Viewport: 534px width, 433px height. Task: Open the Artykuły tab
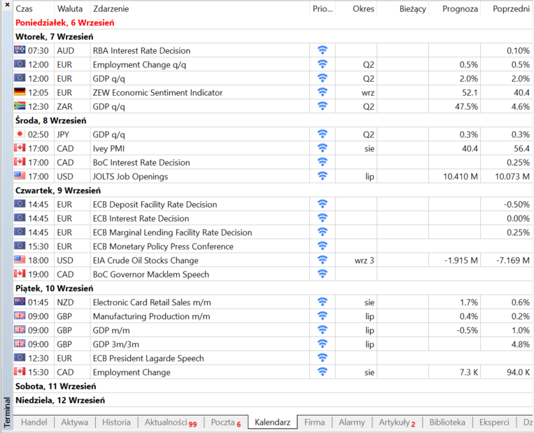(x=397, y=422)
